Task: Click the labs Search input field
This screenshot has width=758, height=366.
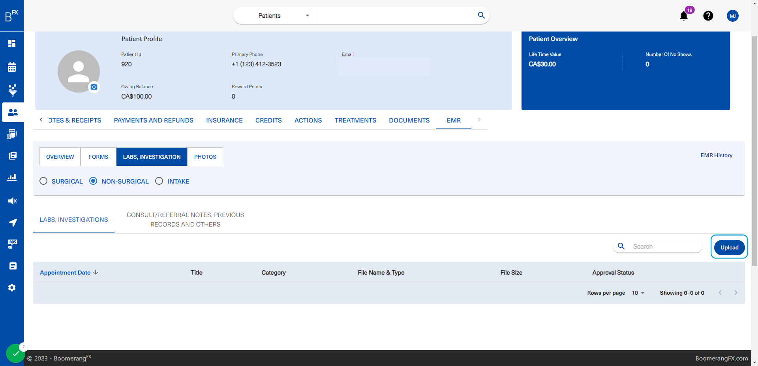Action: click(x=657, y=246)
